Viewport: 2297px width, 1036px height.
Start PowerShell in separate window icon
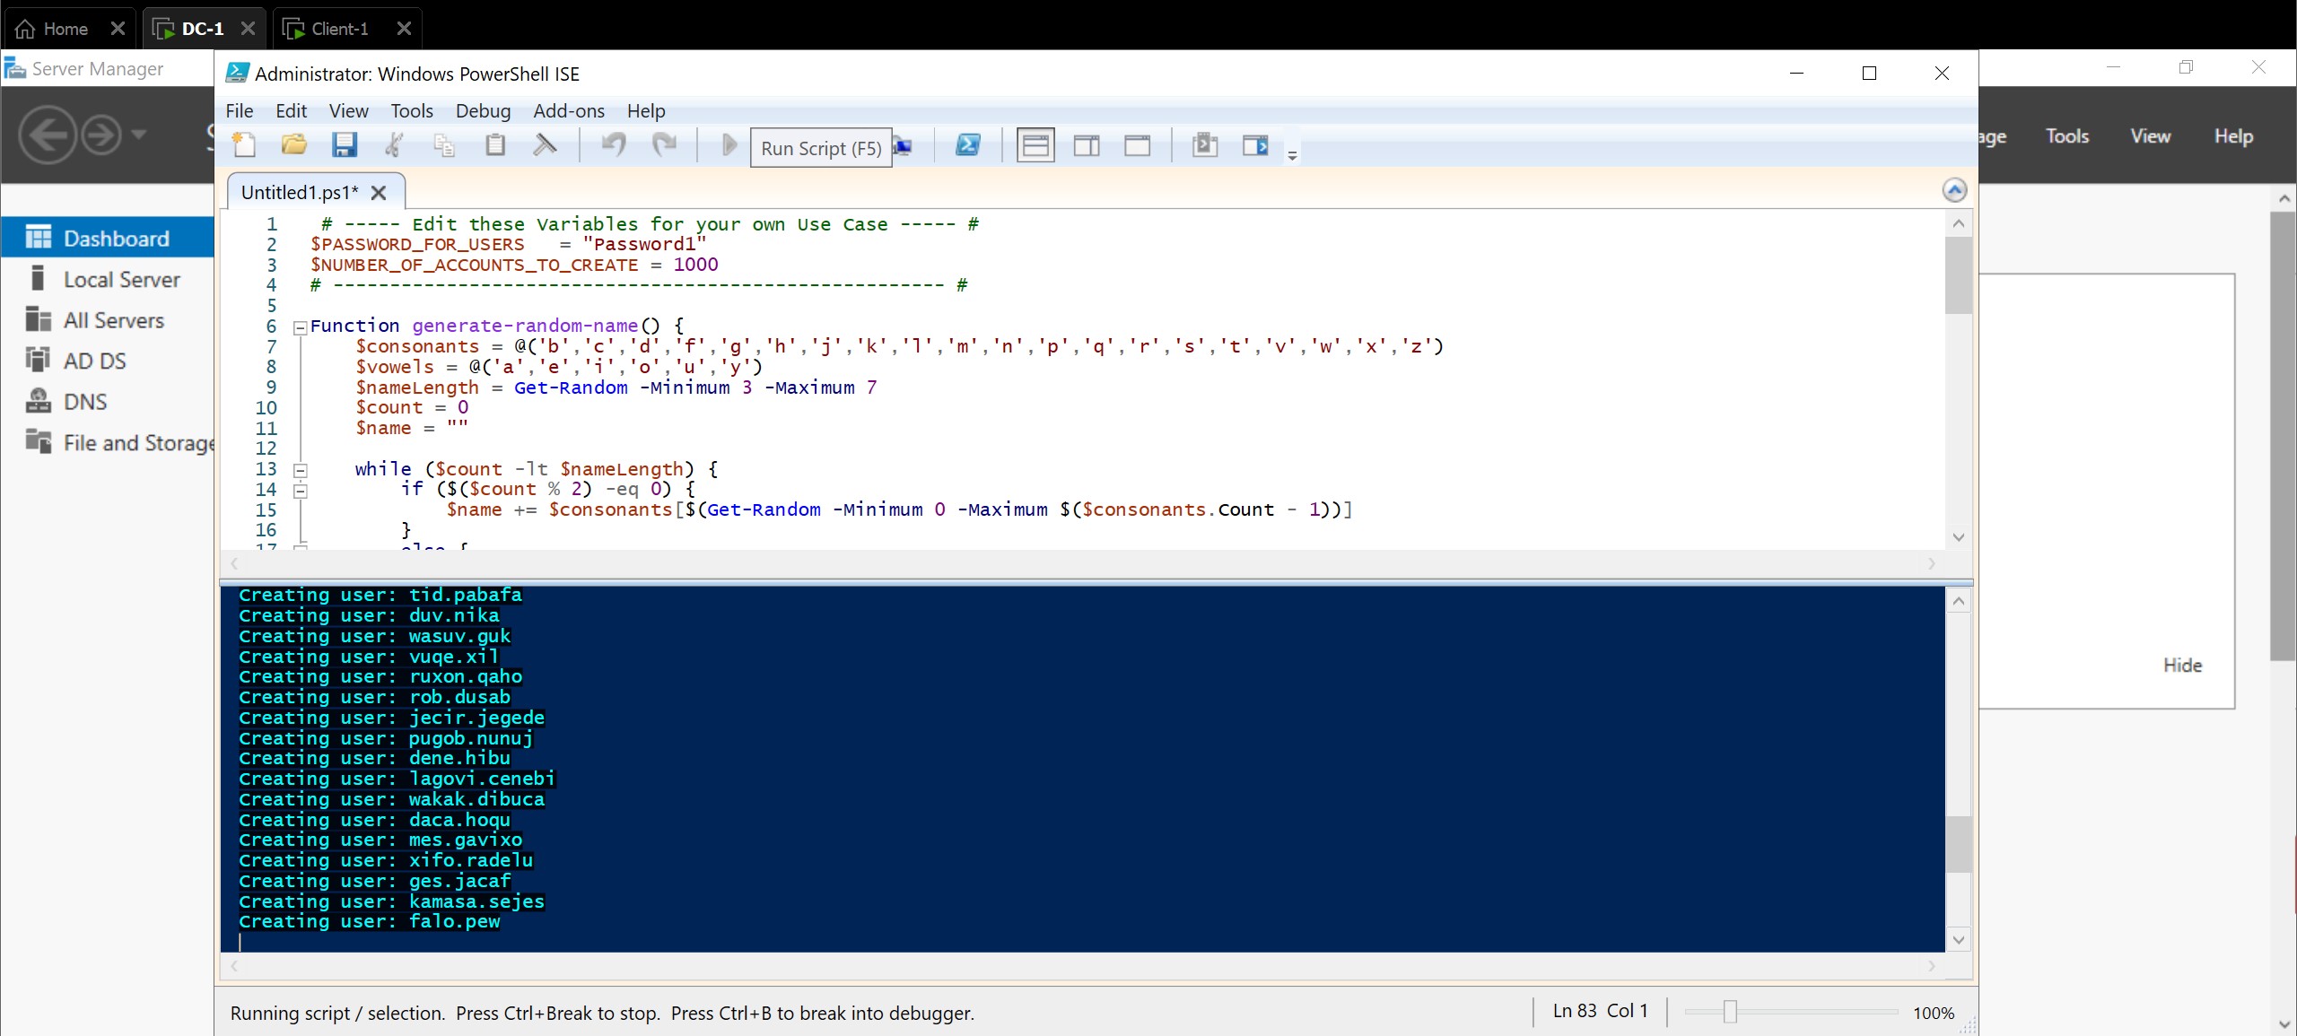coord(968,145)
